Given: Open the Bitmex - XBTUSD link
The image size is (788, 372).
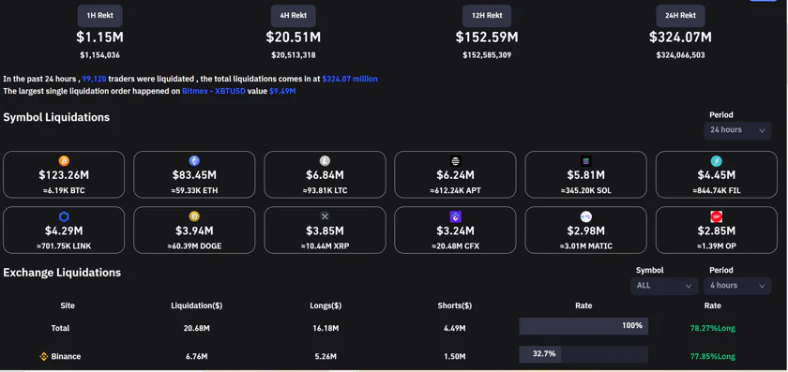Looking at the screenshot, I should (x=214, y=92).
